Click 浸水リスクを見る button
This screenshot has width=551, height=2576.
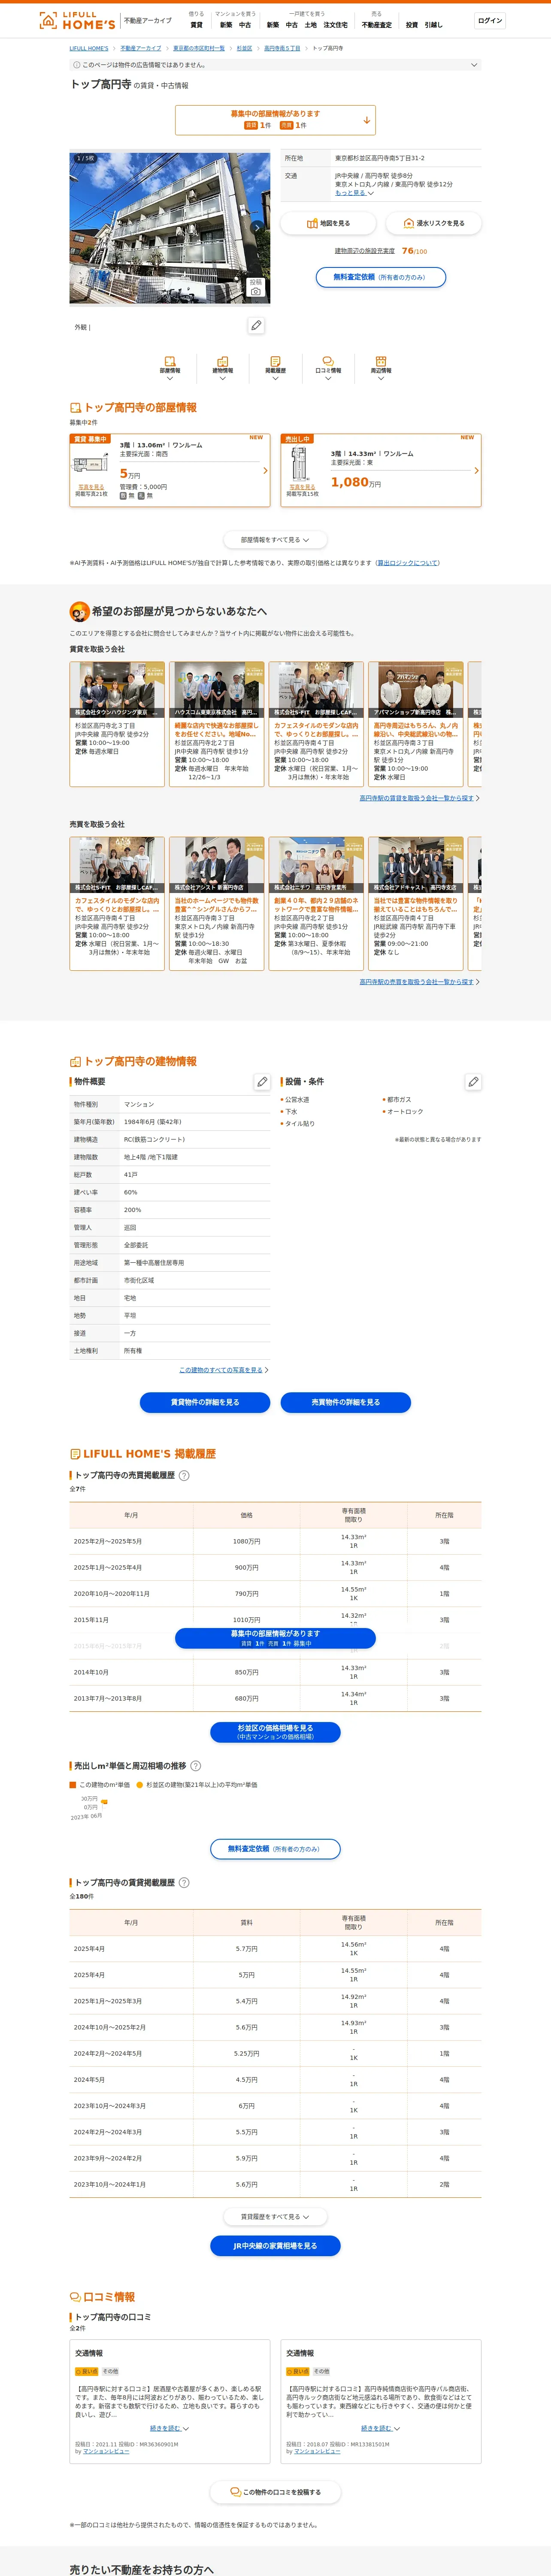[434, 223]
